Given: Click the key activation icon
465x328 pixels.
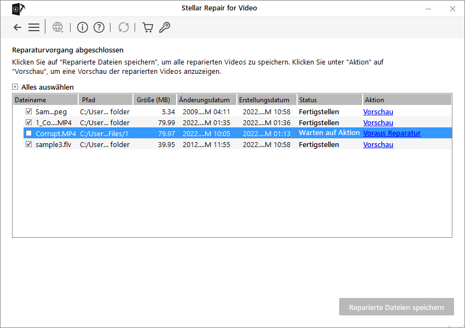Looking at the screenshot, I should pyautogui.click(x=165, y=27).
